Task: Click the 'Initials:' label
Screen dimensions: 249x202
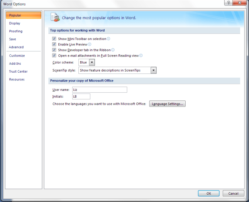Action: 58,97
